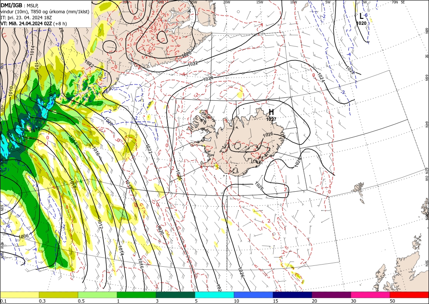Click the 15W longitude label at top
Viewport: 429px width, 304px height.
[x=260, y=2]
